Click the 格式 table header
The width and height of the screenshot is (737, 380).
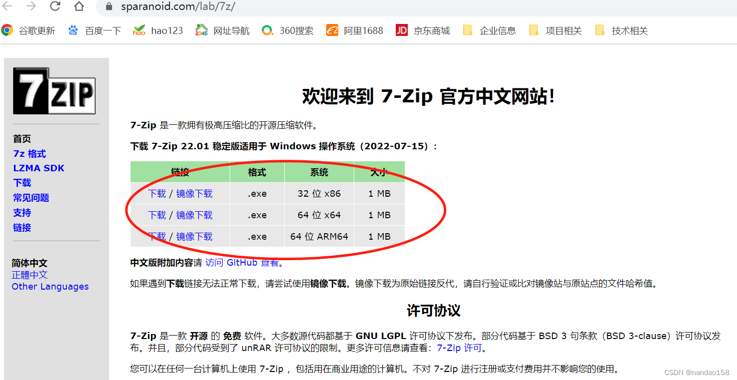tap(257, 172)
